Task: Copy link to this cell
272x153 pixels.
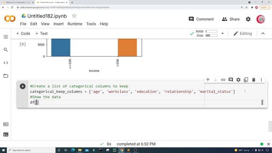Action: 223,80
